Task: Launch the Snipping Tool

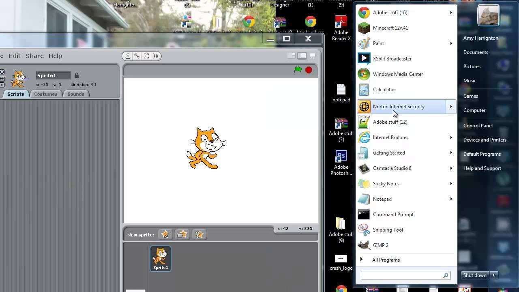Action: pyautogui.click(x=407, y=230)
